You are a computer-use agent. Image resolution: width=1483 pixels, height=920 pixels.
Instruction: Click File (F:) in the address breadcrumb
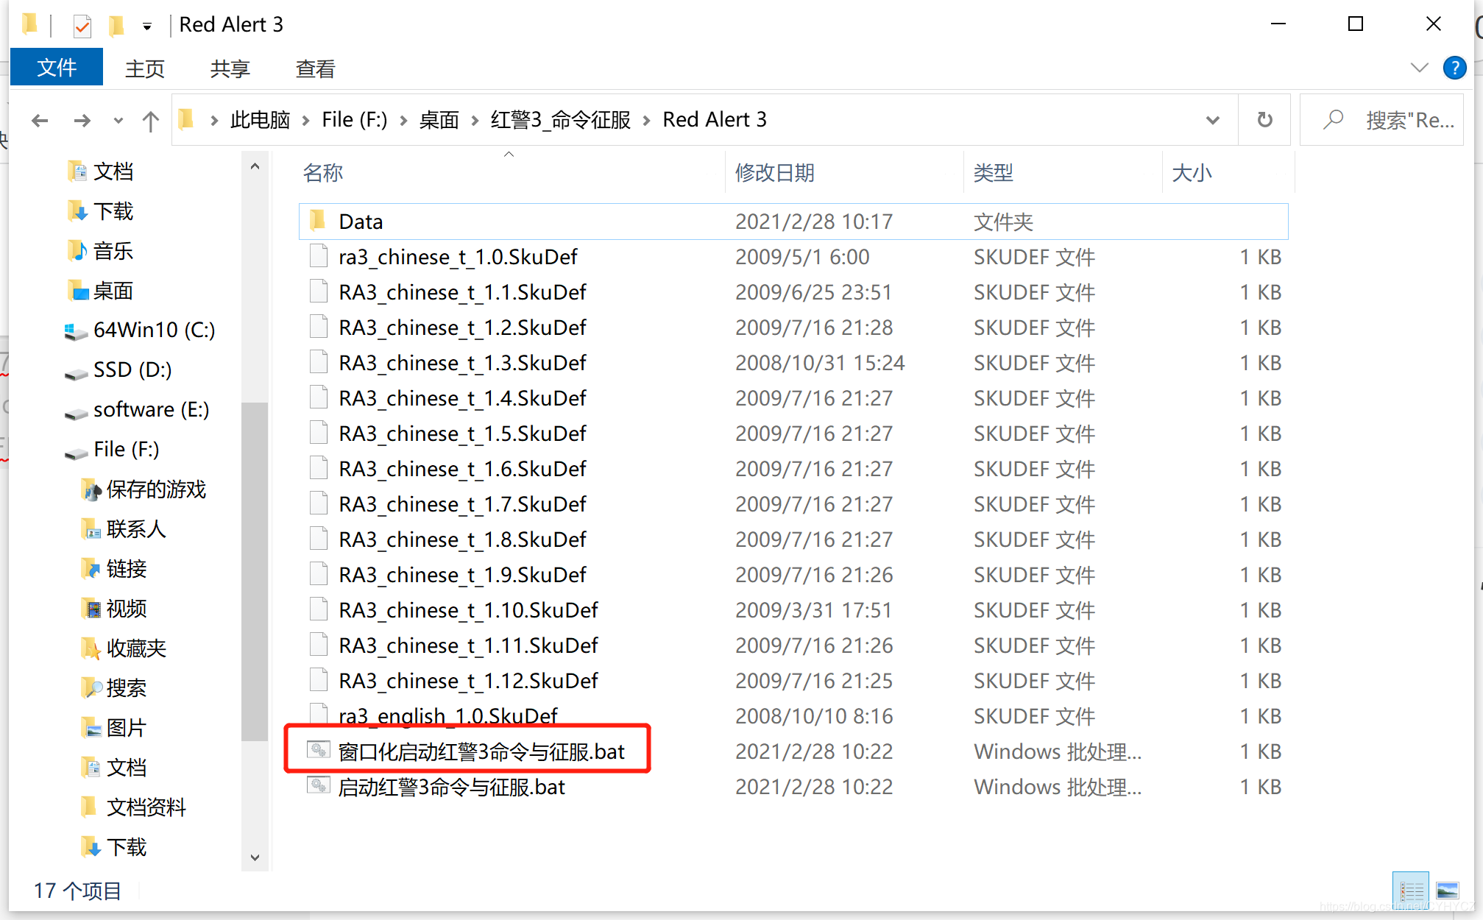click(x=354, y=119)
